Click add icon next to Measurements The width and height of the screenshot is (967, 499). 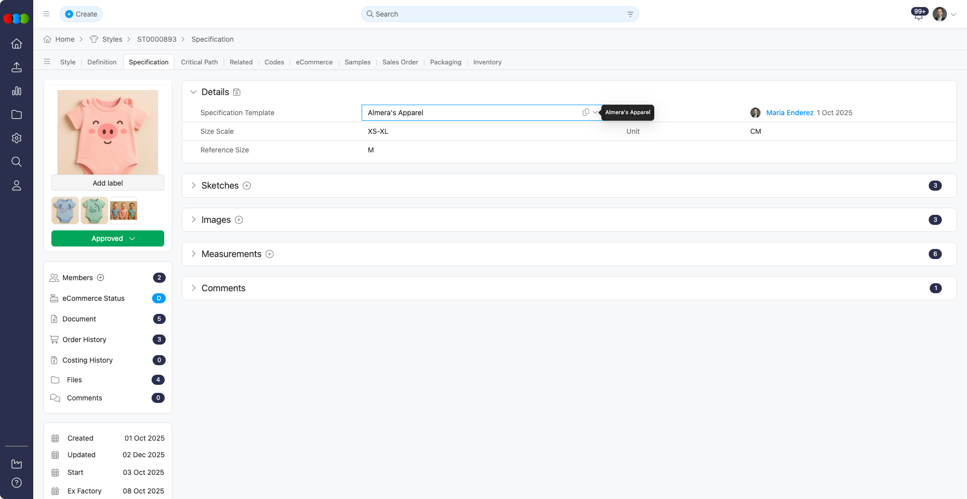pos(269,254)
